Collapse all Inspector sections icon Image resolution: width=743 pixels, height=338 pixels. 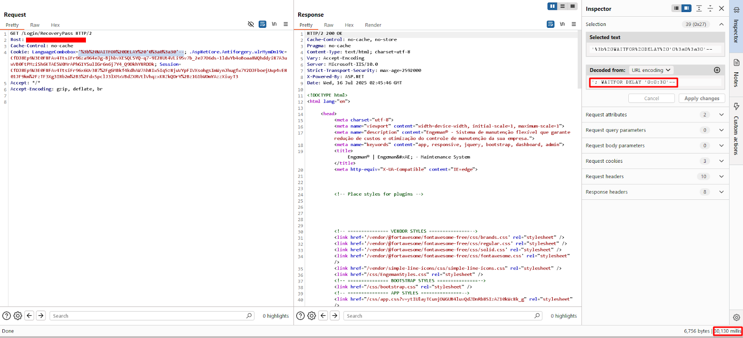point(710,8)
